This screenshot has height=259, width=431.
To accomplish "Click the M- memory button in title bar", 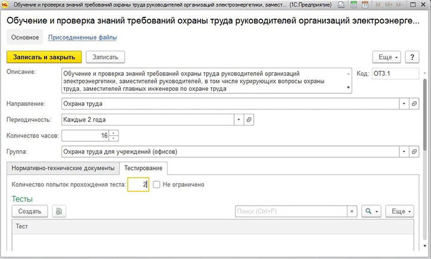I will 399,5.
